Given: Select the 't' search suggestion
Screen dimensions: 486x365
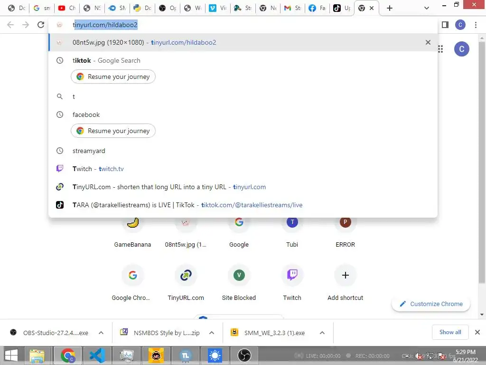Looking at the screenshot, I should 243,96.
